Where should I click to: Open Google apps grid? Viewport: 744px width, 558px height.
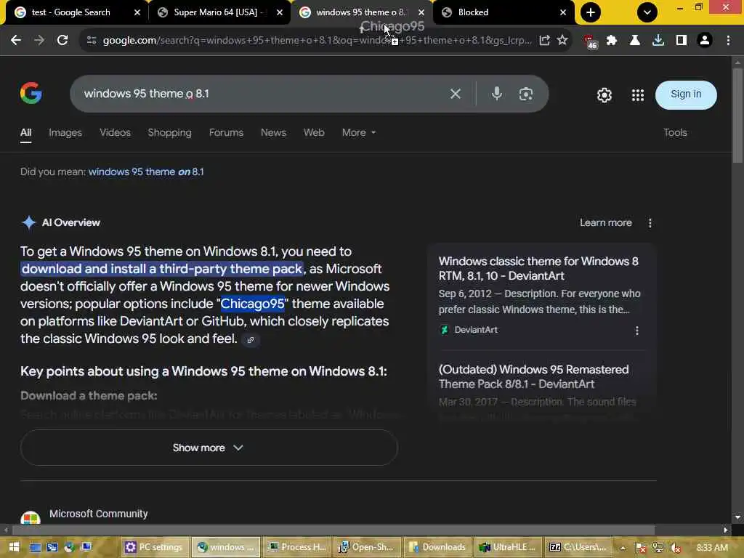coord(638,95)
